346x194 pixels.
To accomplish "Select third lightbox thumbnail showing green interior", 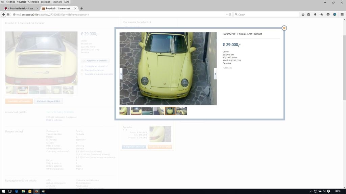I will point(147,111).
